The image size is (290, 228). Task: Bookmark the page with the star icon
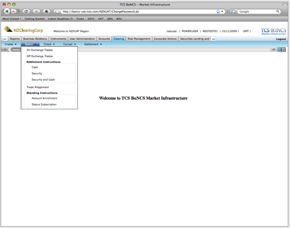point(218,12)
